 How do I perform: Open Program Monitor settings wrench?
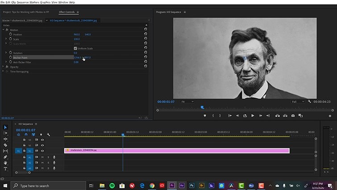(x=309, y=101)
